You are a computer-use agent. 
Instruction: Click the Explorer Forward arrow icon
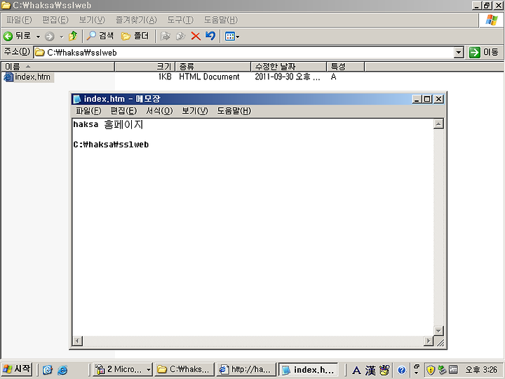(49, 36)
